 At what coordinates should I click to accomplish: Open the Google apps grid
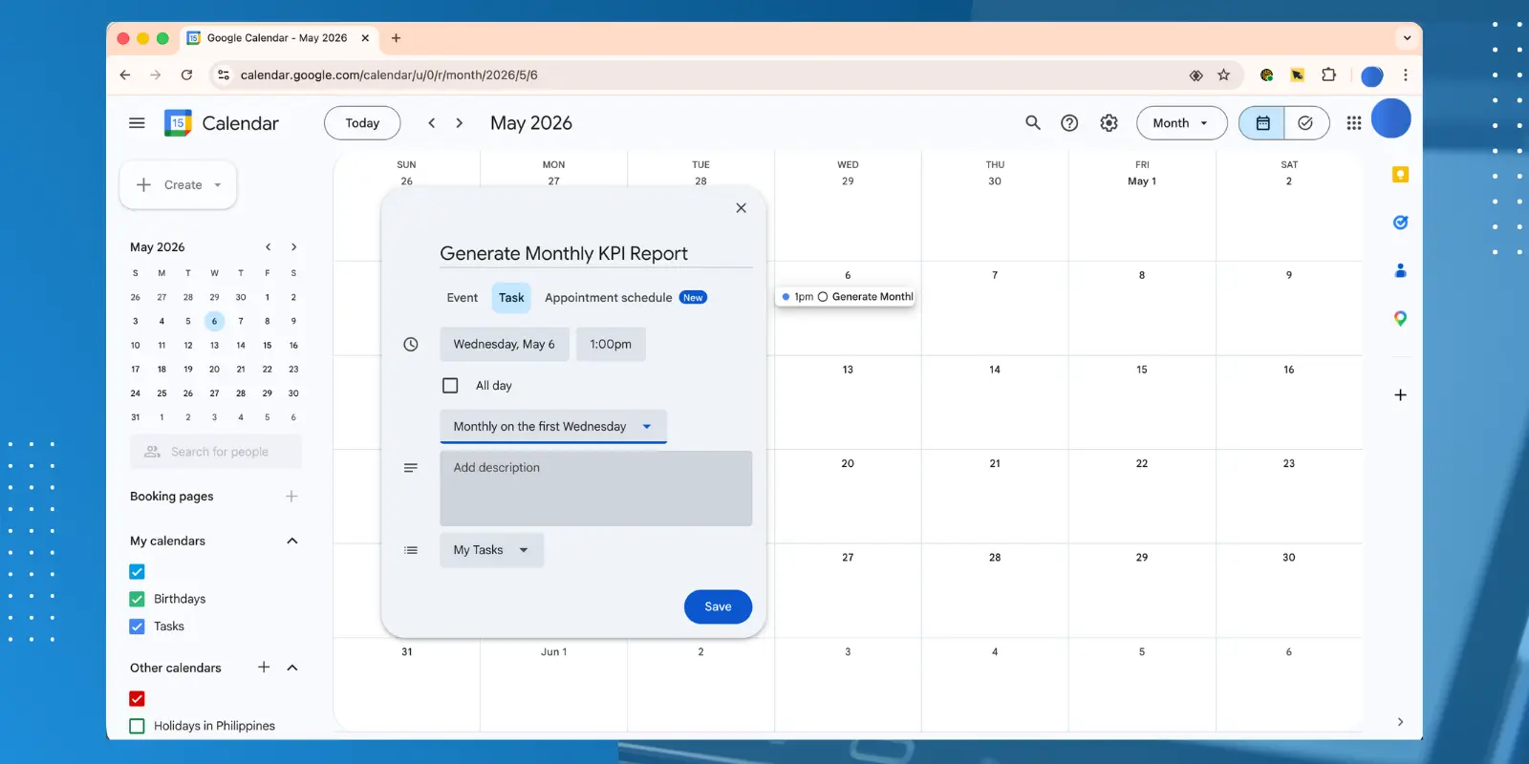click(x=1353, y=123)
